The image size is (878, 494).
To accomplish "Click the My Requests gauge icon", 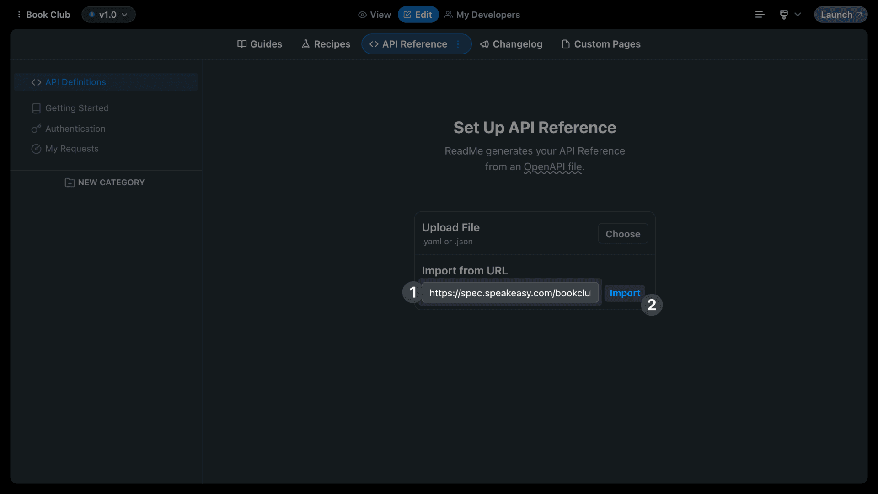I will pos(36,149).
